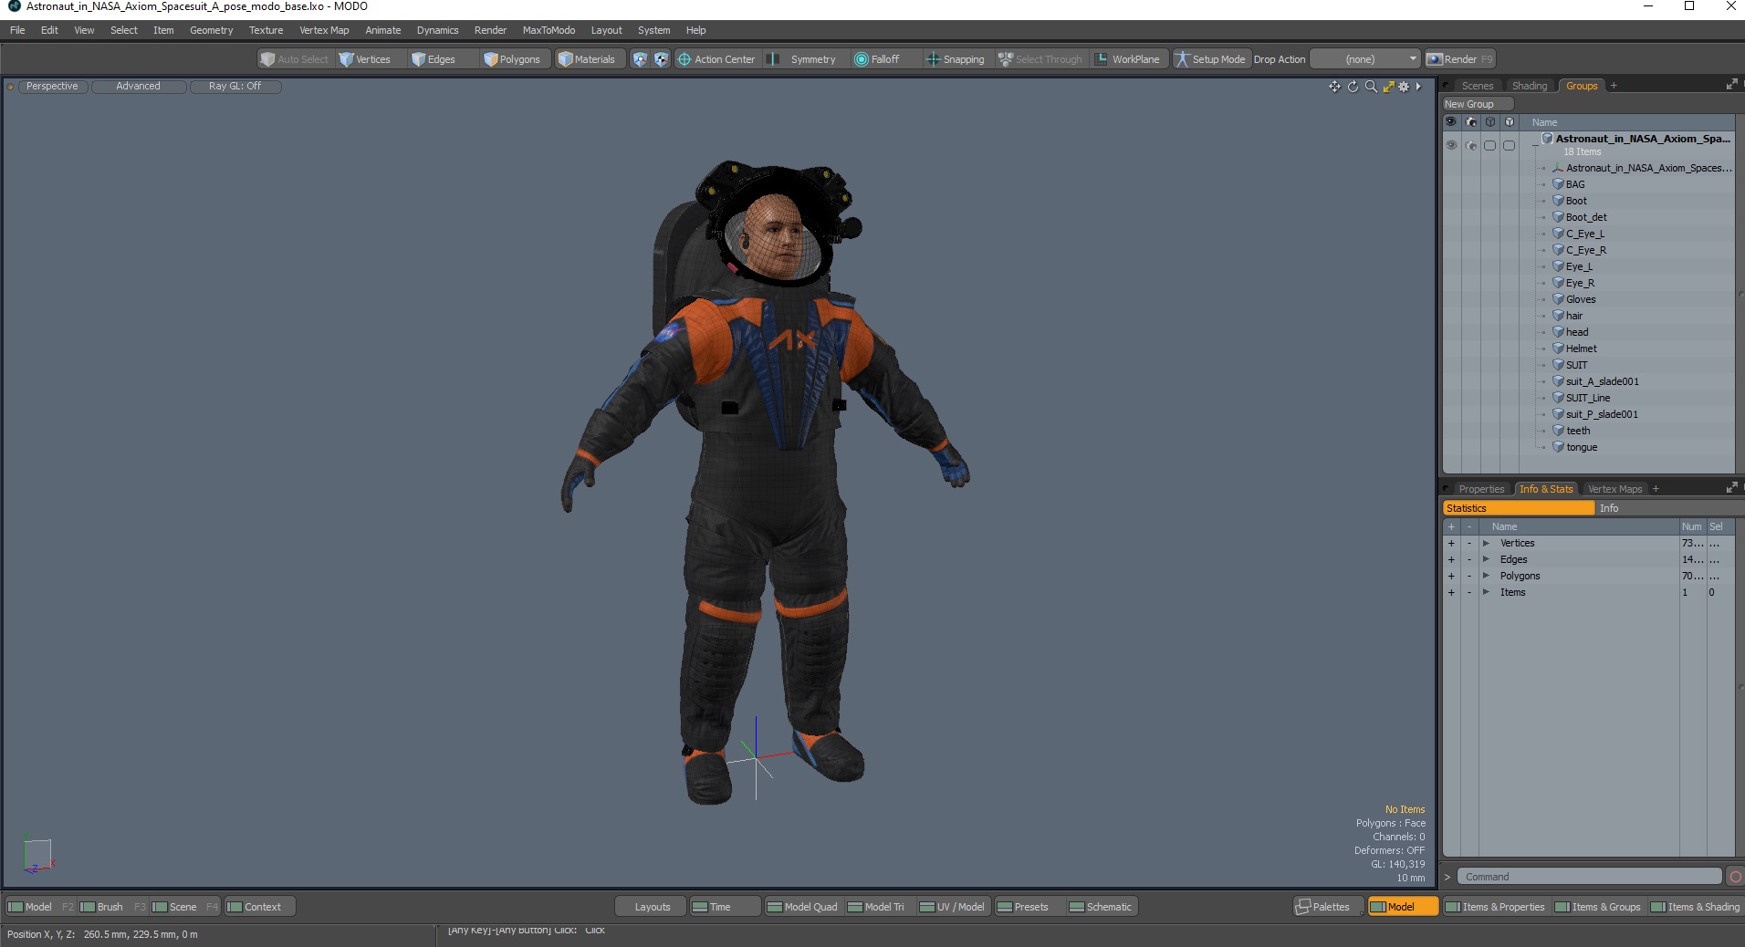
Task: Toggle Select Through
Action: [x=1040, y=59]
